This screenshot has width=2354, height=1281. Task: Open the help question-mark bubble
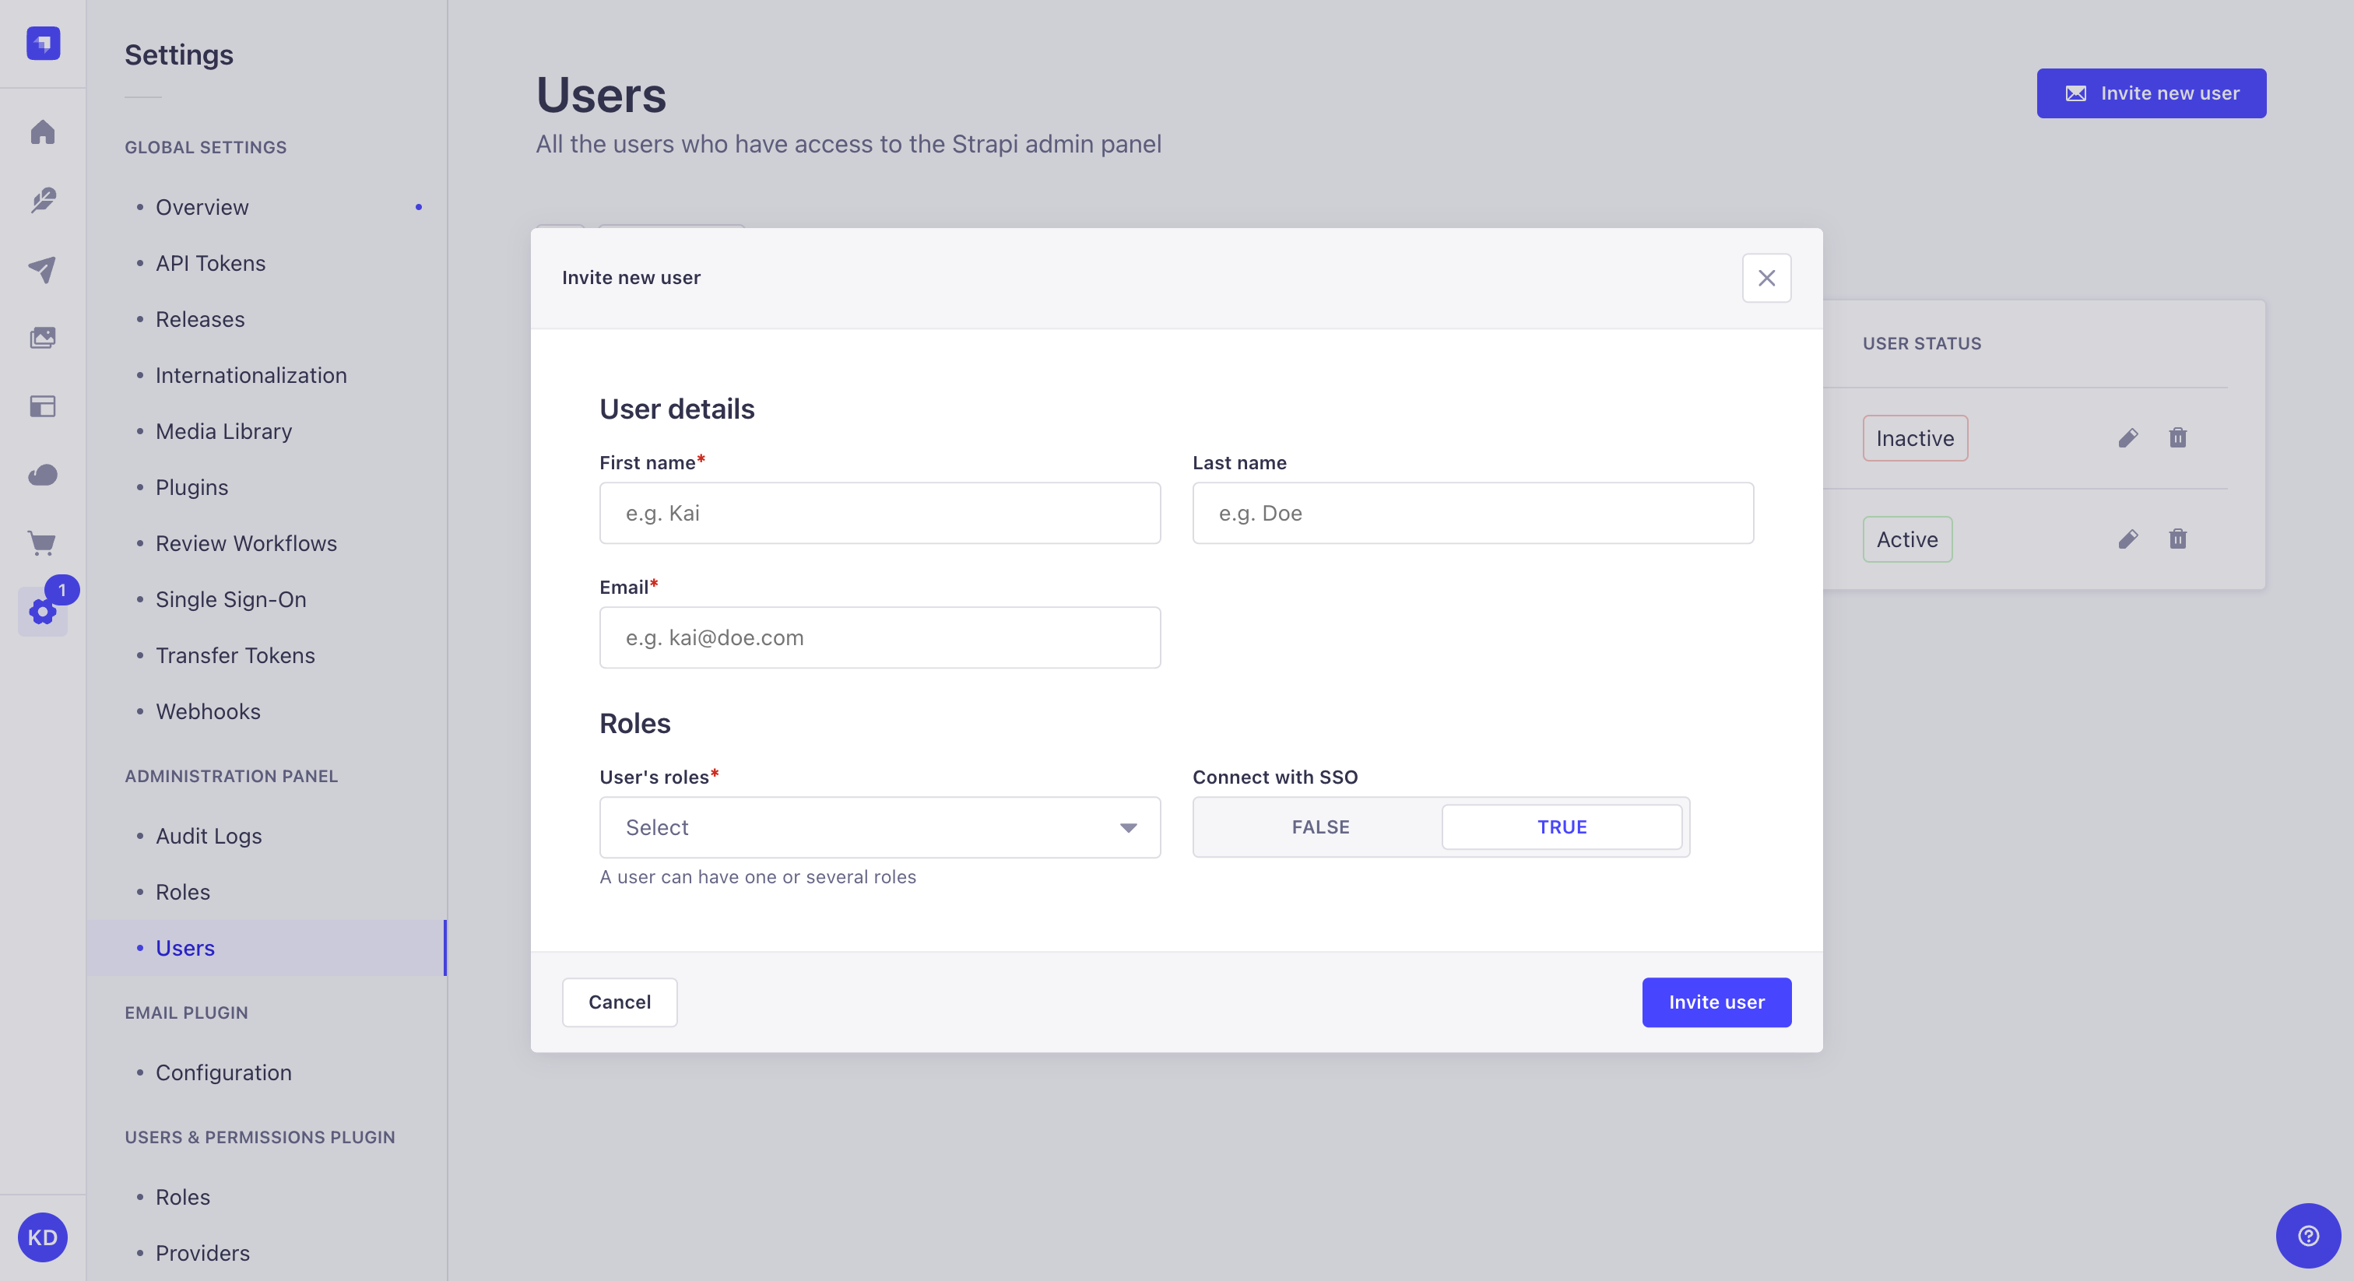2308,1235
